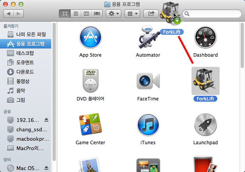Click the highlighted ForkLift label under icon
The width and height of the screenshot is (245, 172).
click(x=205, y=99)
